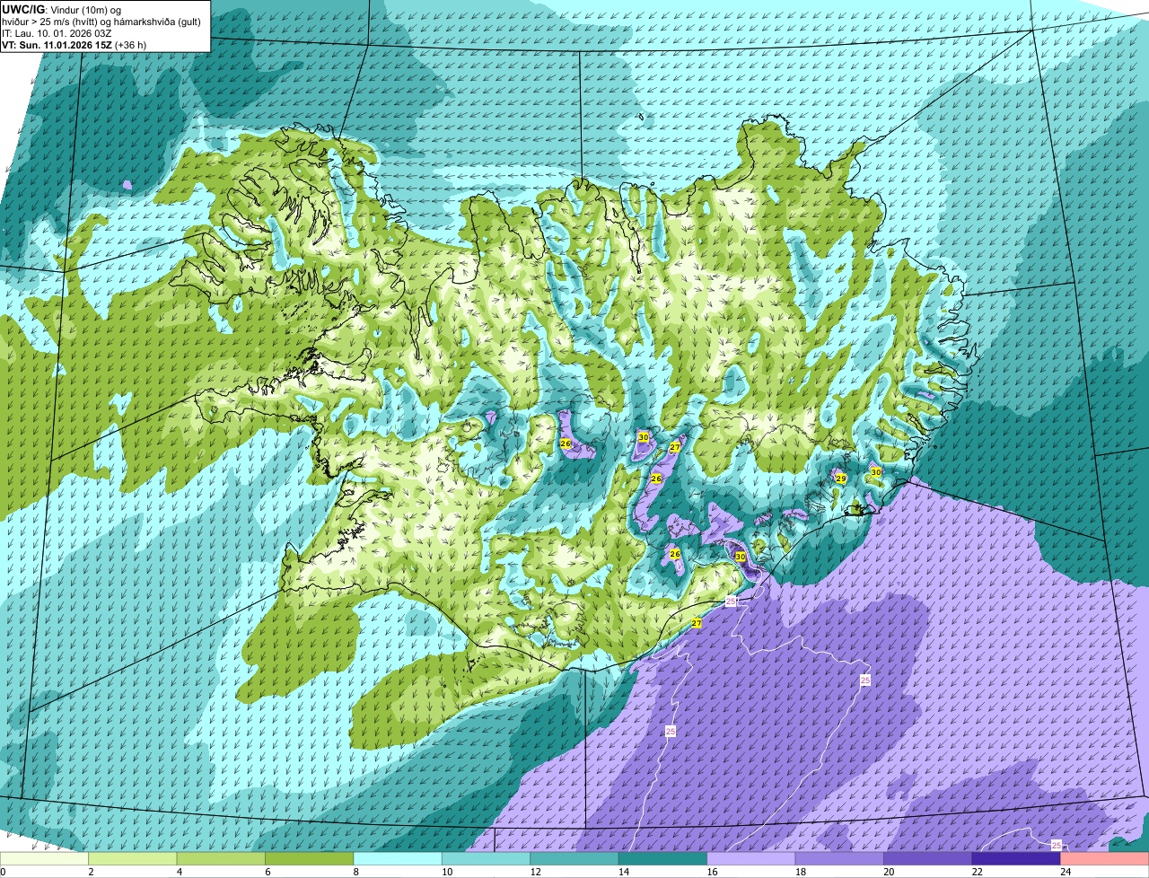Click the "UWC/IG: Vindur (10m) og" title line
1149x878 pixels.
59,9
